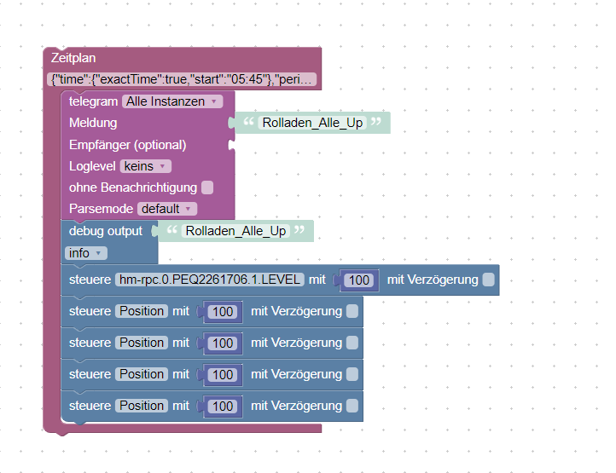The width and height of the screenshot is (616, 473).
Task: Click the Empfänger (optional) label
Action: point(128,145)
